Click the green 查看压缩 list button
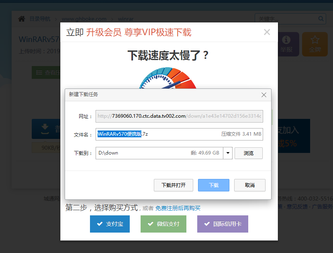333x253 pixels. (x=46, y=72)
